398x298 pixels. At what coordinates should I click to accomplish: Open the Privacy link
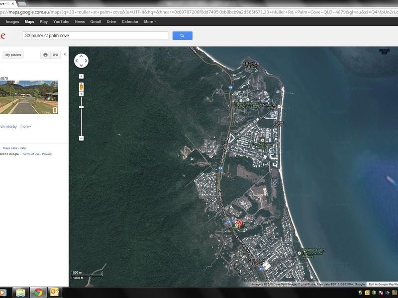tap(47, 154)
